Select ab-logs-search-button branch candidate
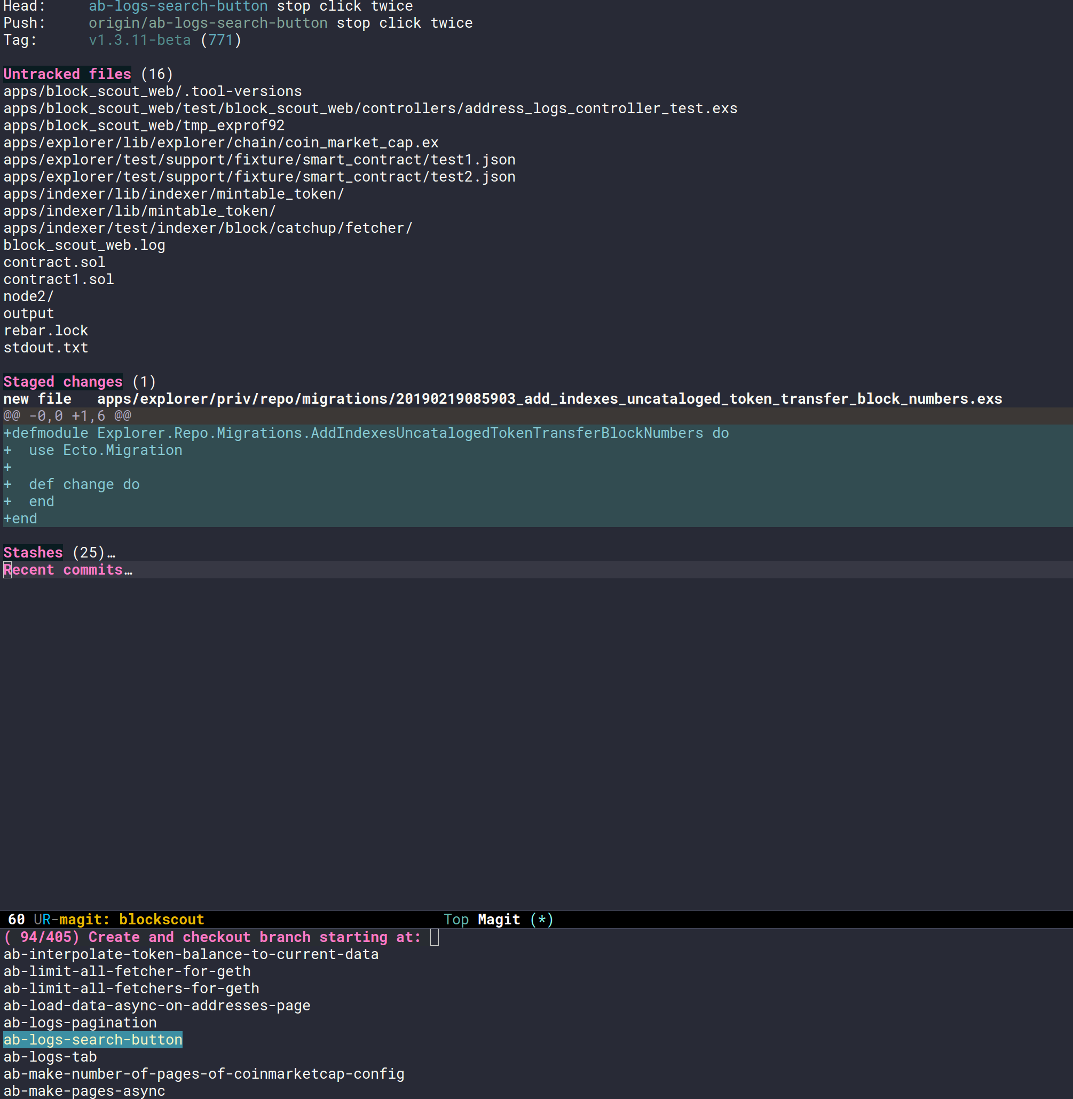Image resolution: width=1073 pixels, height=1099 pixels. 93,1039
